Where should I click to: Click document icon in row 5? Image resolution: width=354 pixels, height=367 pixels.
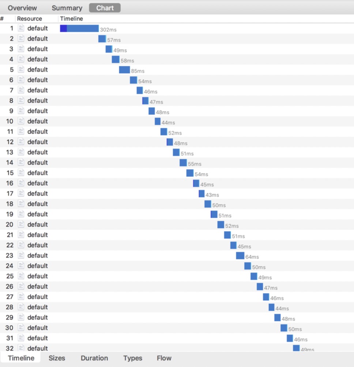tap(21, 69)
